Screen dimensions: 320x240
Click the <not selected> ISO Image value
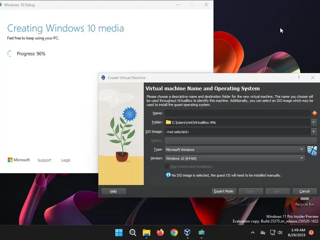[177, 132]
